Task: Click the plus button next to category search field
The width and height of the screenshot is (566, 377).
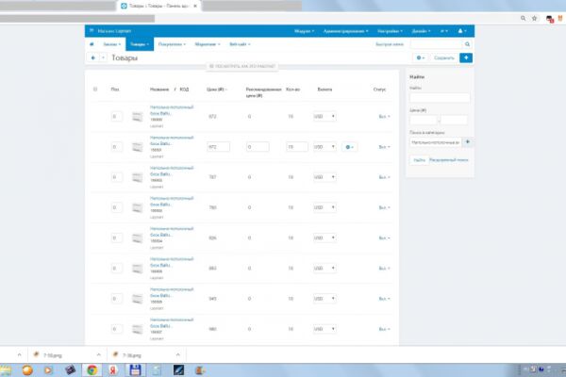Action: pyautogui.click(x=468, y=142)
